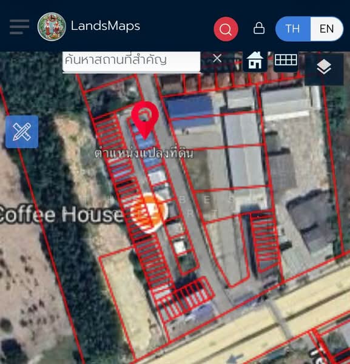
Task: Open the grid parcel view icon
Action: click(x=286, y=61)
